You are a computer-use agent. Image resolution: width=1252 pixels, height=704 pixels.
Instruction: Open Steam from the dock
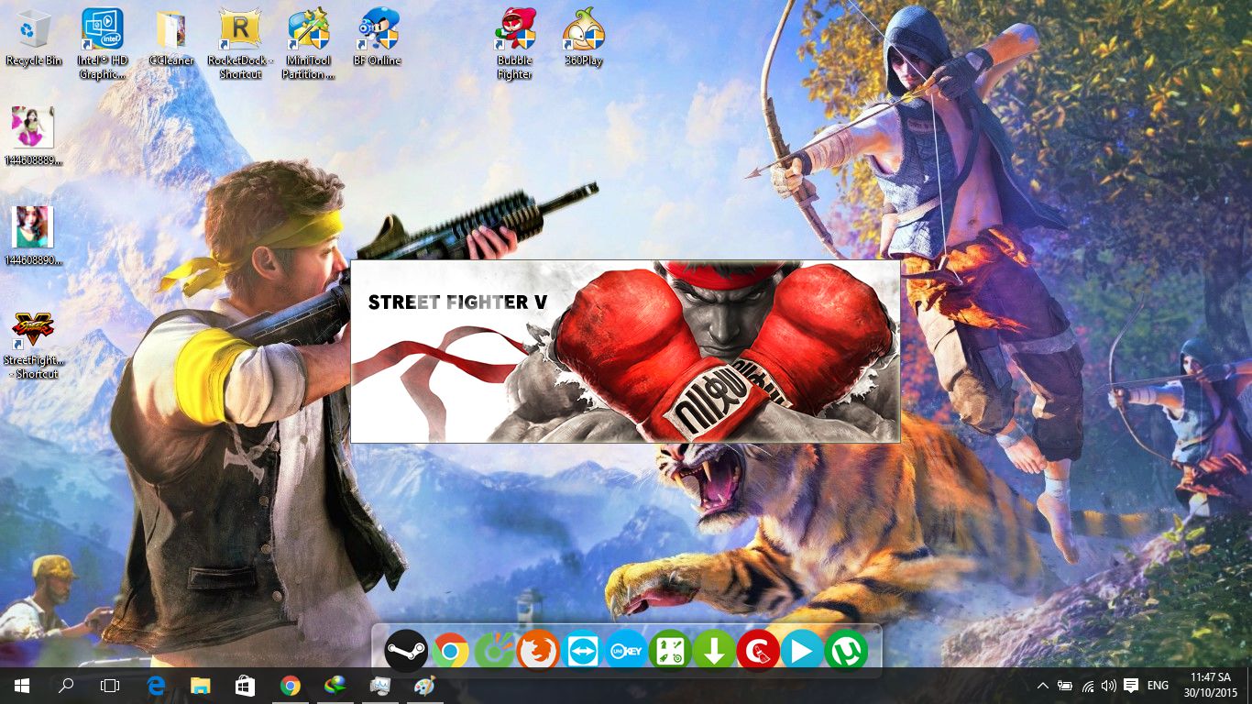(406, 652)
